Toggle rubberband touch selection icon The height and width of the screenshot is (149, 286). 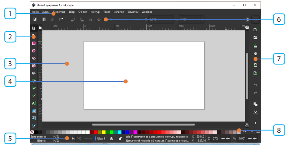[61, 19]
